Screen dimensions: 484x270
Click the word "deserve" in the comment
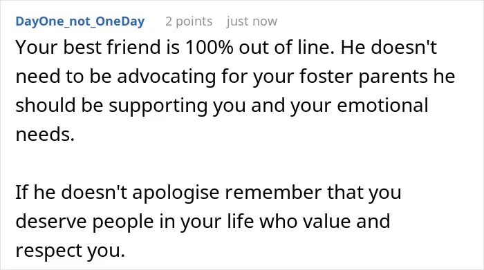(x=51, y=221)
